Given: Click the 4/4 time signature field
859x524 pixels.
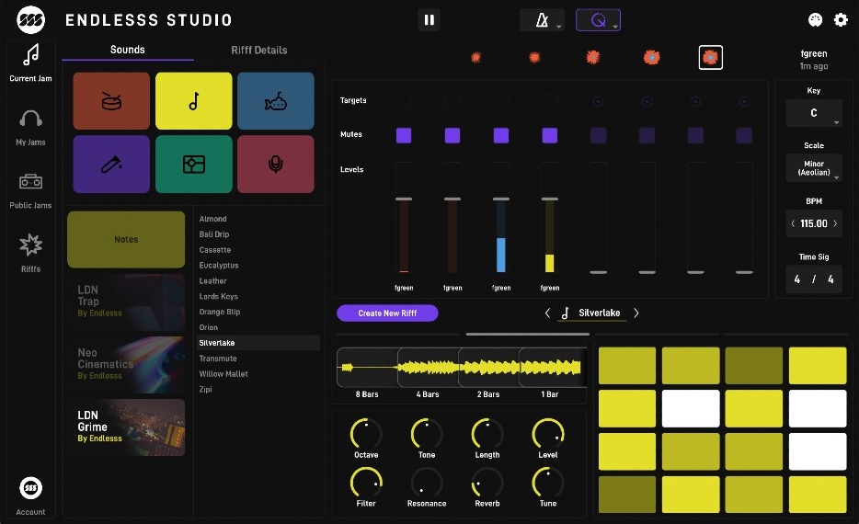Looking at the screenshot, I should (x=814, y=279).
